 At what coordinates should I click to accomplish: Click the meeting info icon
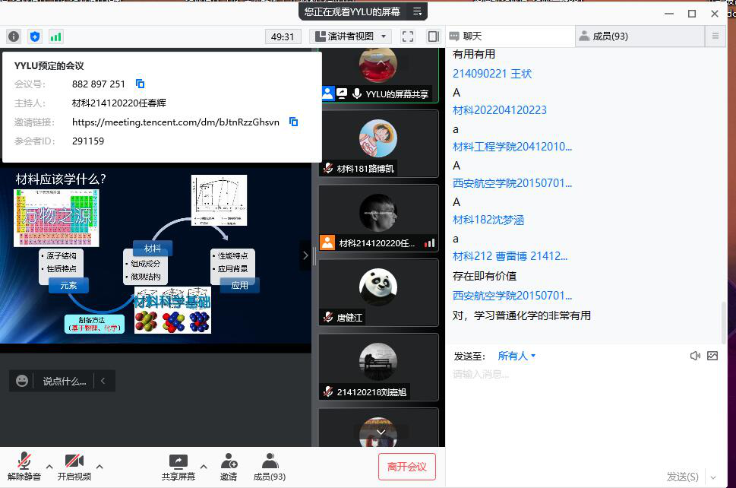click(14, 36)
